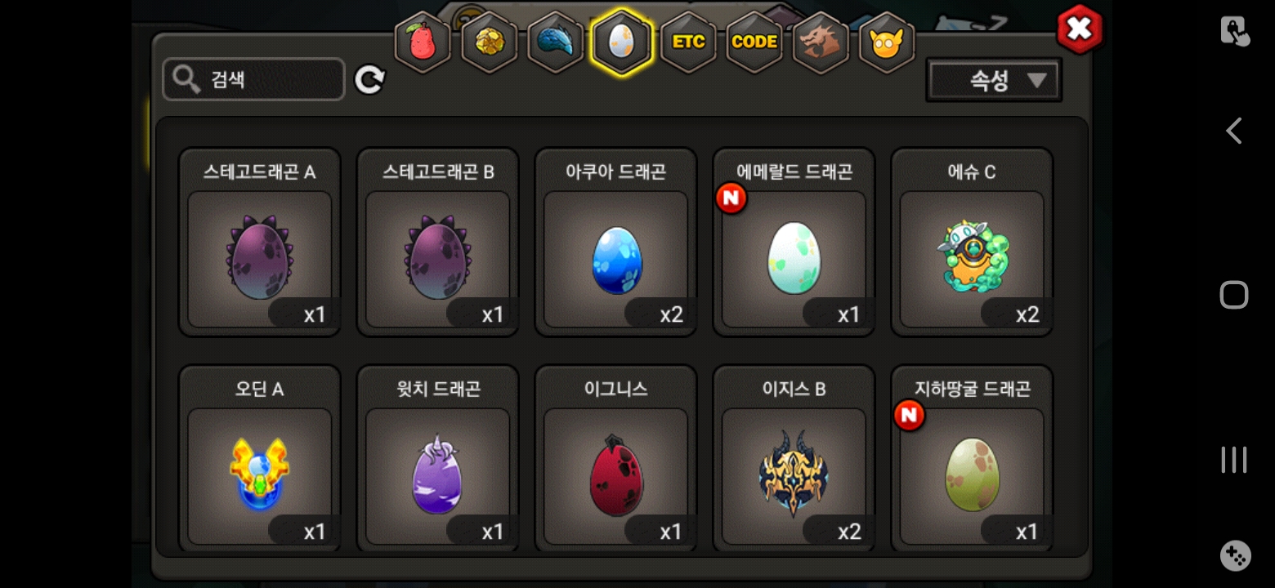The width and height of the screenshot is (1275, 588).
Task: Select the 스테고드래곤 A egg
Action: coord(260,242)
